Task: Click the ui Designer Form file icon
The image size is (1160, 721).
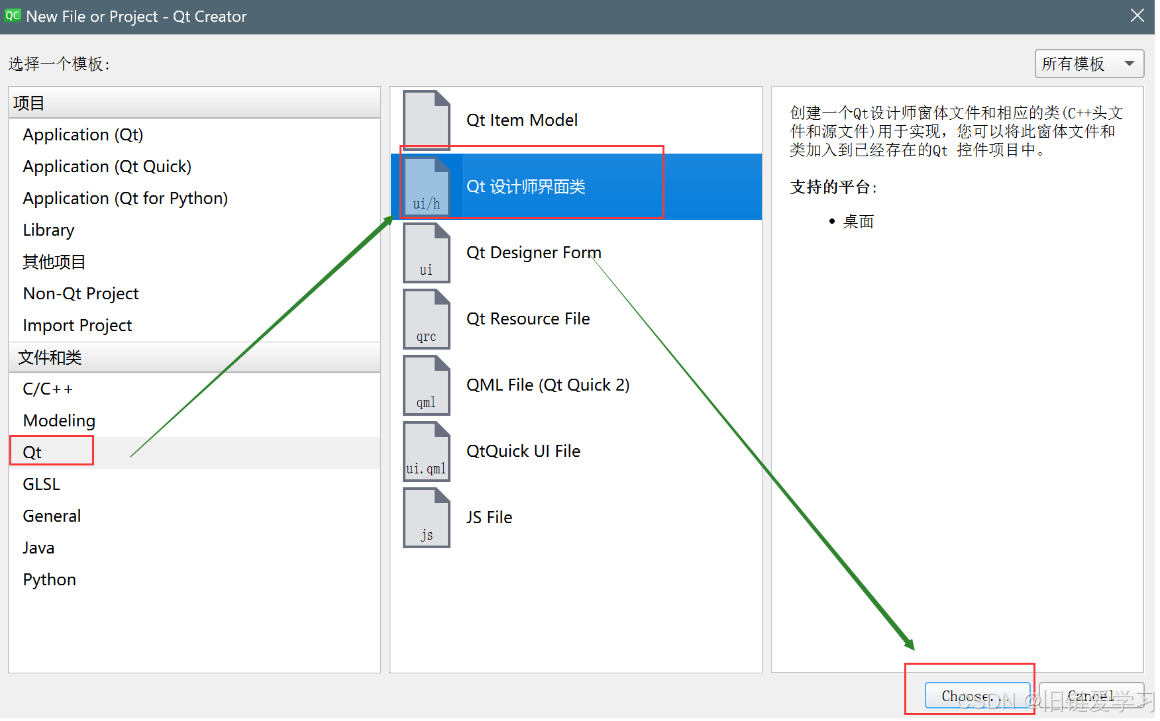Action: tap(427, 252)
